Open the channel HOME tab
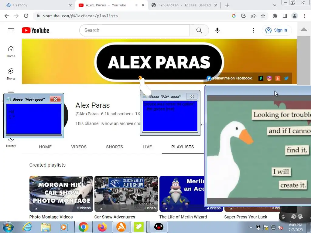311x233 pixels. [x=45, y=147]
